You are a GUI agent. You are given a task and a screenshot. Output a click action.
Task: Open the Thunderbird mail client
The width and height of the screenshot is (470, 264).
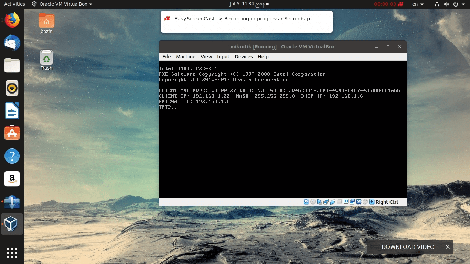pos(12,43)
